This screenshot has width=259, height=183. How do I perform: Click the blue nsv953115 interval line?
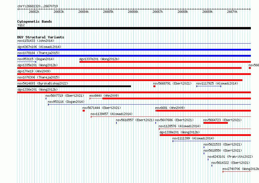[x=26, y=62]
